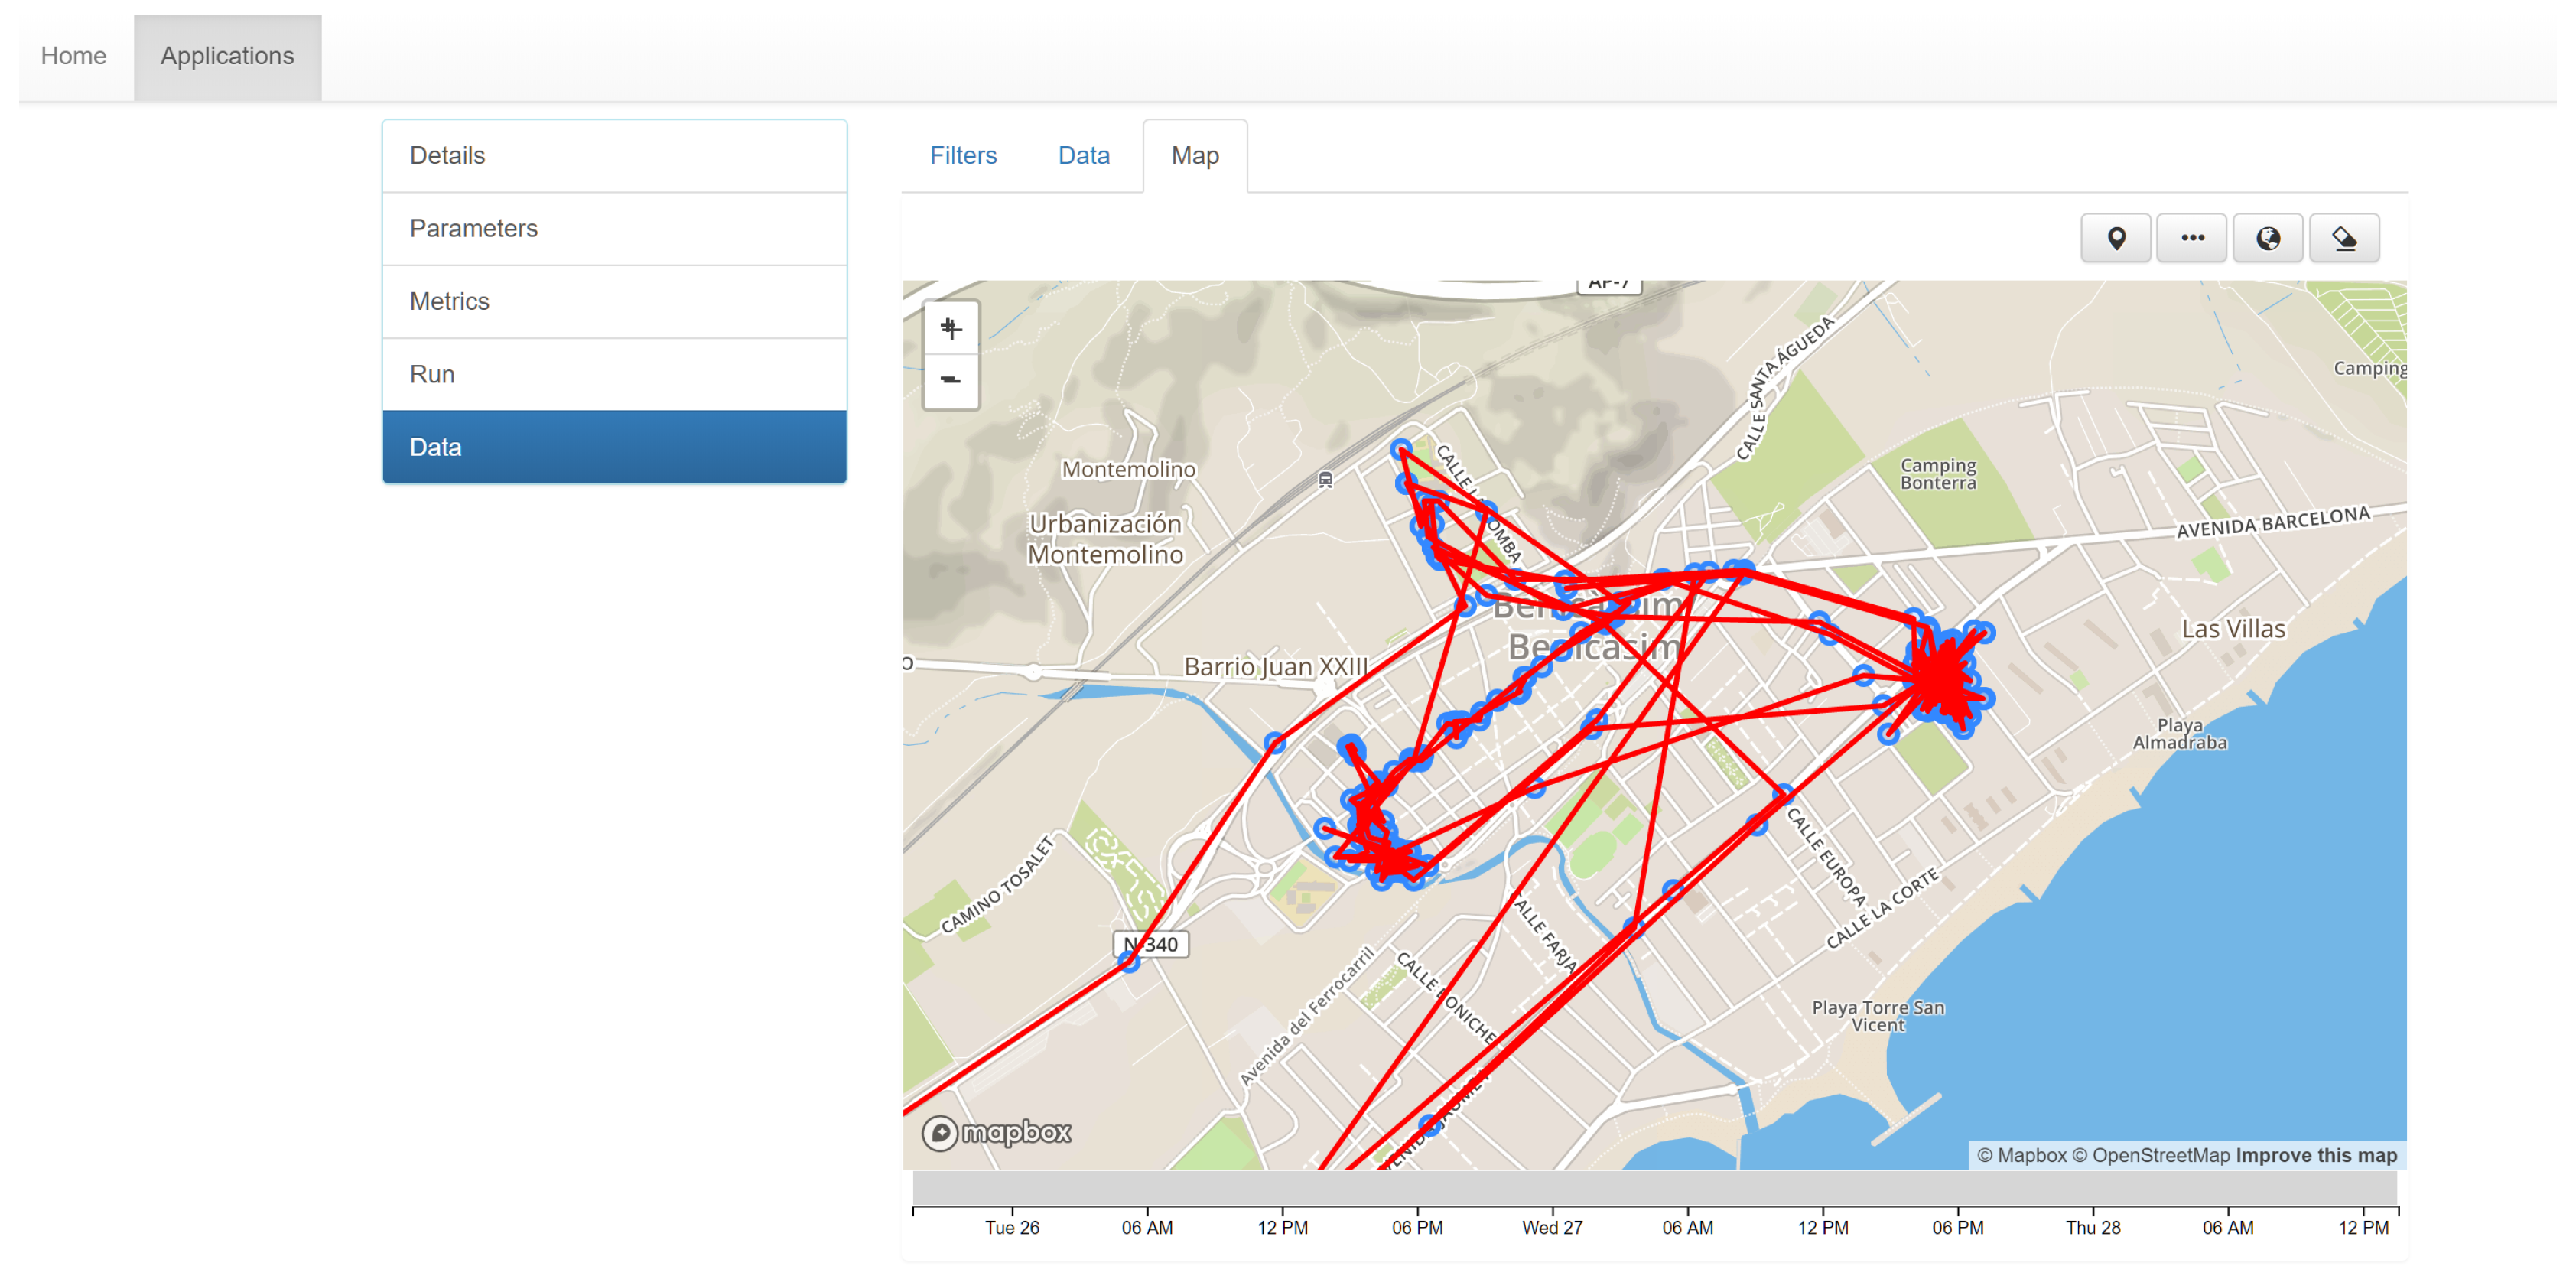The width and height of the screenshot is (2576, 1279).
Task: Click the Tue 26 timeline tick
Action: tap(1012, 1228)
